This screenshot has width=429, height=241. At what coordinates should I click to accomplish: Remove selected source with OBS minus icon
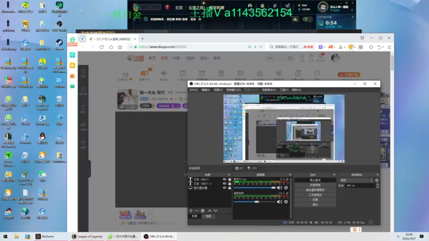coord(197,210)
